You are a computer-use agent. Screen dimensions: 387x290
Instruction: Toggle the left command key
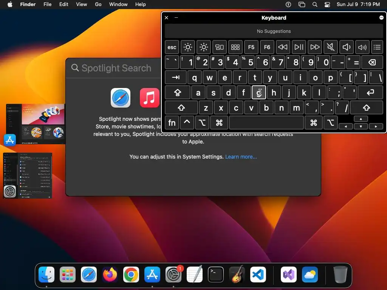point(219,123)
